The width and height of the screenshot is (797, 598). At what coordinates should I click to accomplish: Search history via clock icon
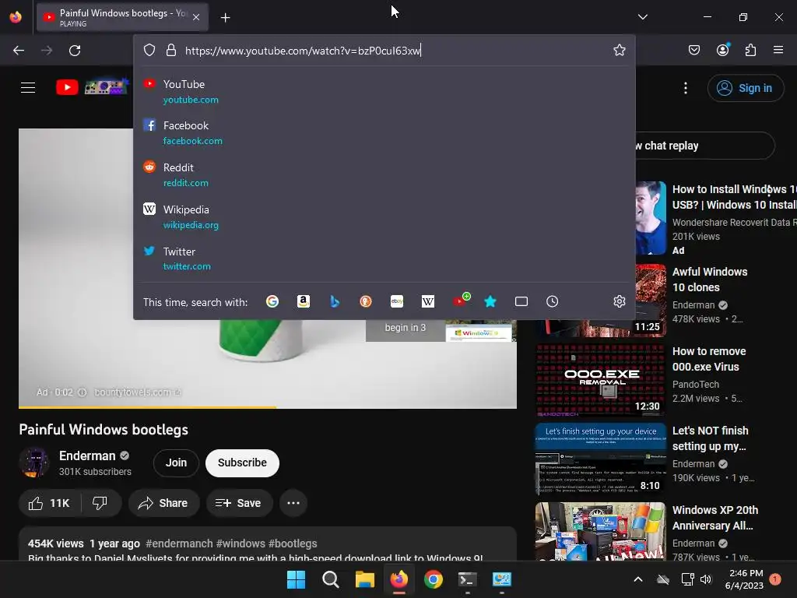552,301
